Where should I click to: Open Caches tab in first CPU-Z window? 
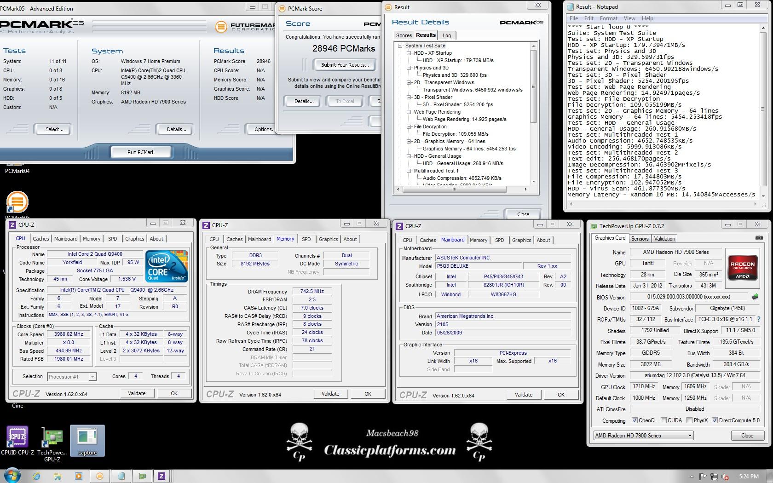pyautogui.click(x=40, y=239)
